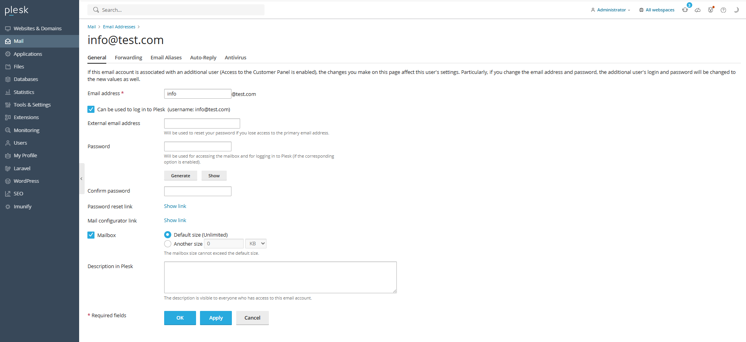Open WordPress in the sidebar
The height and width of the screenshot is (342, 746).
pyautogui.click(x=26, y=181)
